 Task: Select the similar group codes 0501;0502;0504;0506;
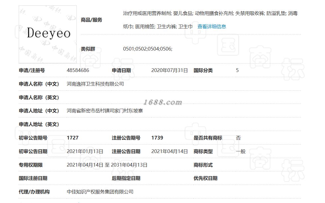[x=148, y=49]
